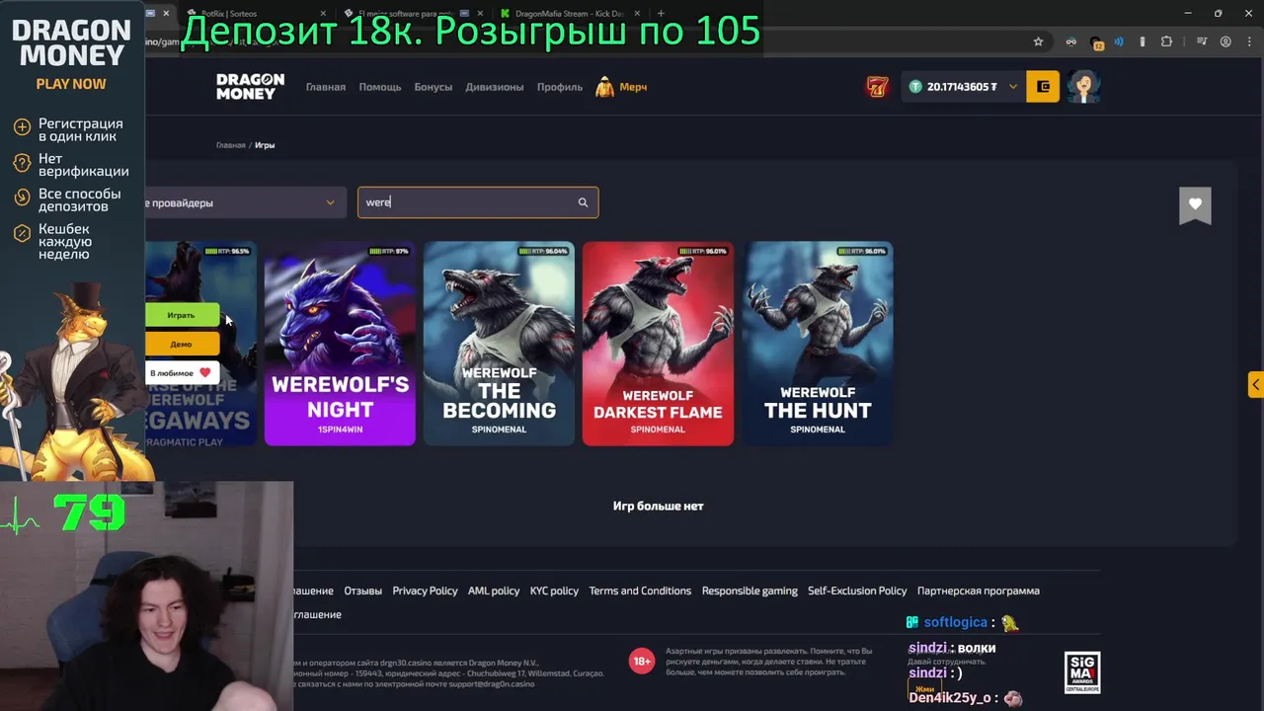
Task: Click Главная breadcrumb link
Action: (x=231, y=145)
